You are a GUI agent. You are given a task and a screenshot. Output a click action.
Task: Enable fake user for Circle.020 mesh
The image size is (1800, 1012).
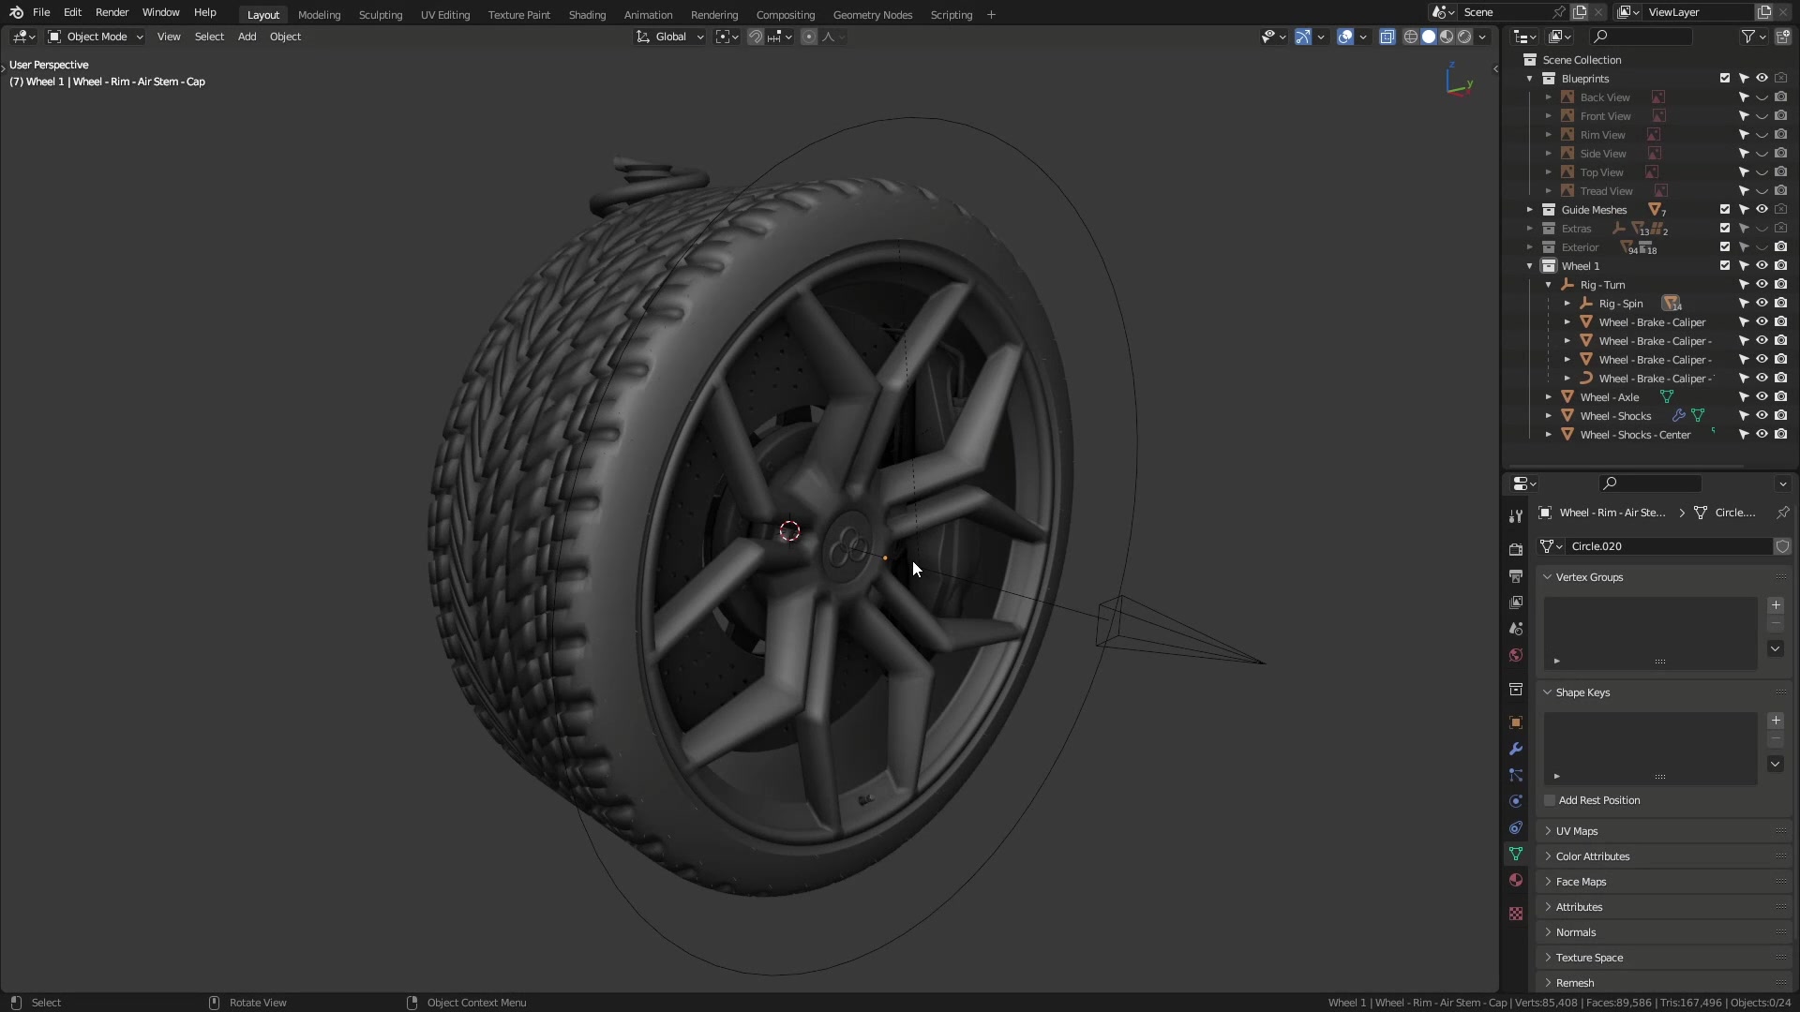[x=1782, y=546]
